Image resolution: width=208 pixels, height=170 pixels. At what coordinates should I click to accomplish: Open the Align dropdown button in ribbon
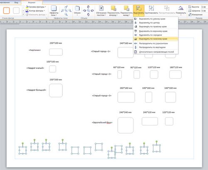click(139, 10)
